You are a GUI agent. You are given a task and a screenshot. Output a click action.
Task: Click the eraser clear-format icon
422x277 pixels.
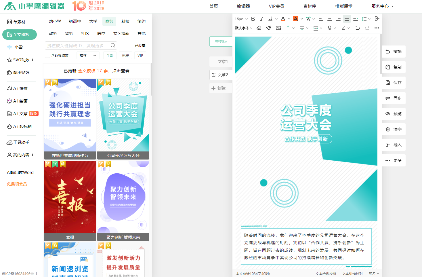(259, 28)
